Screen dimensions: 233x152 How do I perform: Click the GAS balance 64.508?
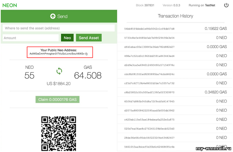coord(88,75)
